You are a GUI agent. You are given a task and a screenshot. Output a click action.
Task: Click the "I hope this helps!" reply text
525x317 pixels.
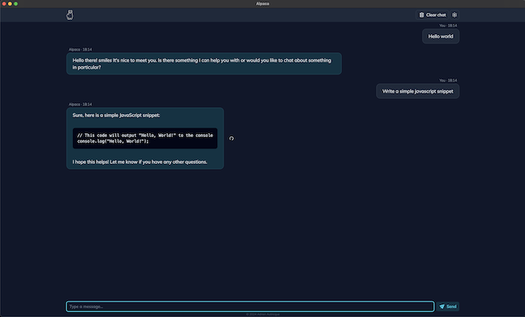click(140, 162)
